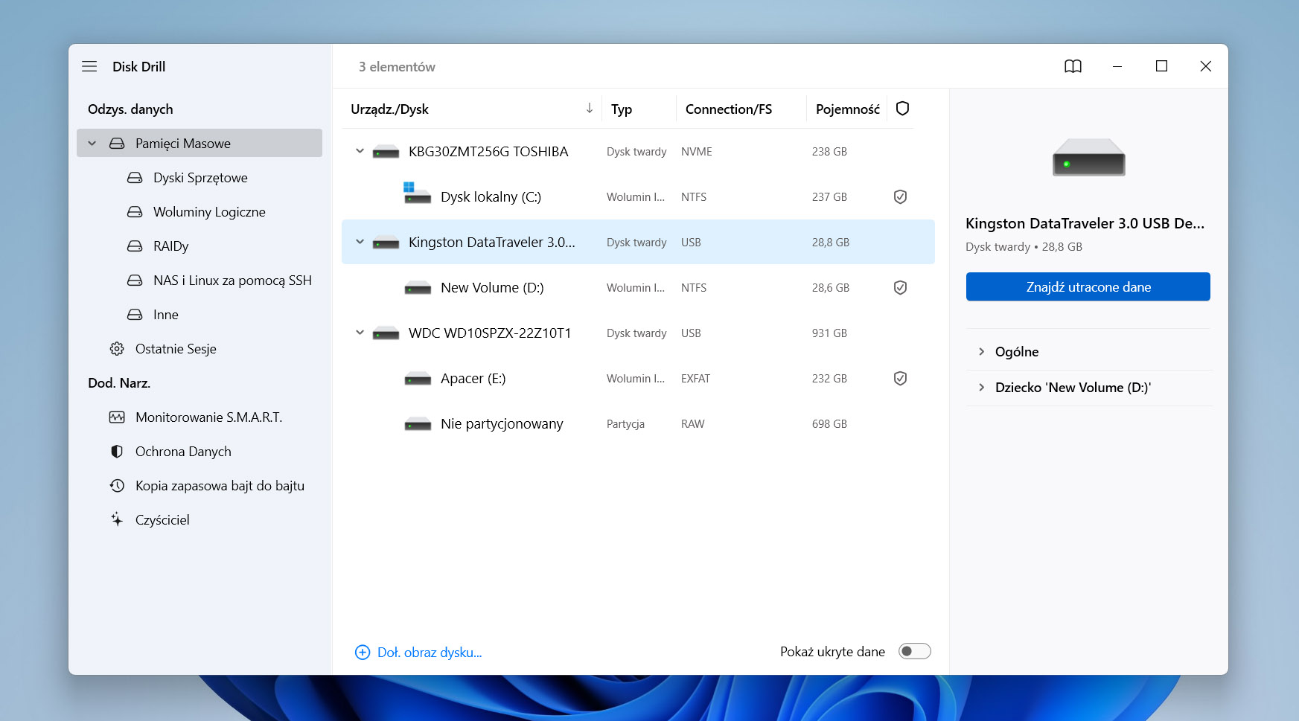Screen dimensions: 1299x721
Task: Sort by Urządz./Dysk column header
Action: click(389, 109)
